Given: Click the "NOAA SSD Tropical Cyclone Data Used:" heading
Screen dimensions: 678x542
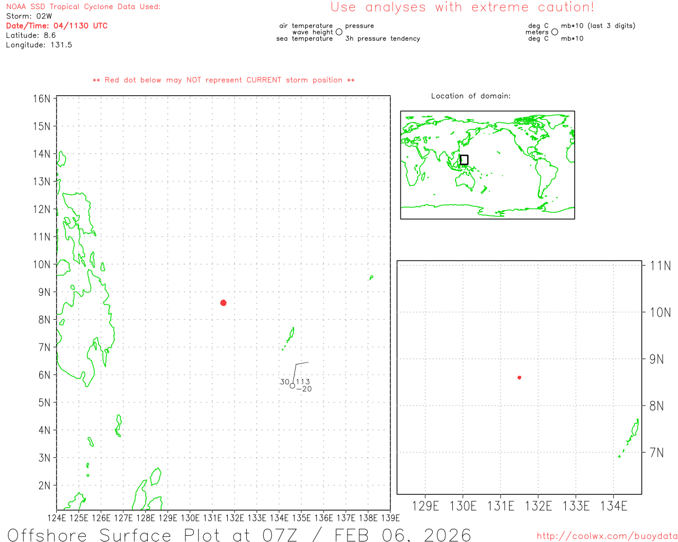Looking at the screenshot, I should click(83, 7).
